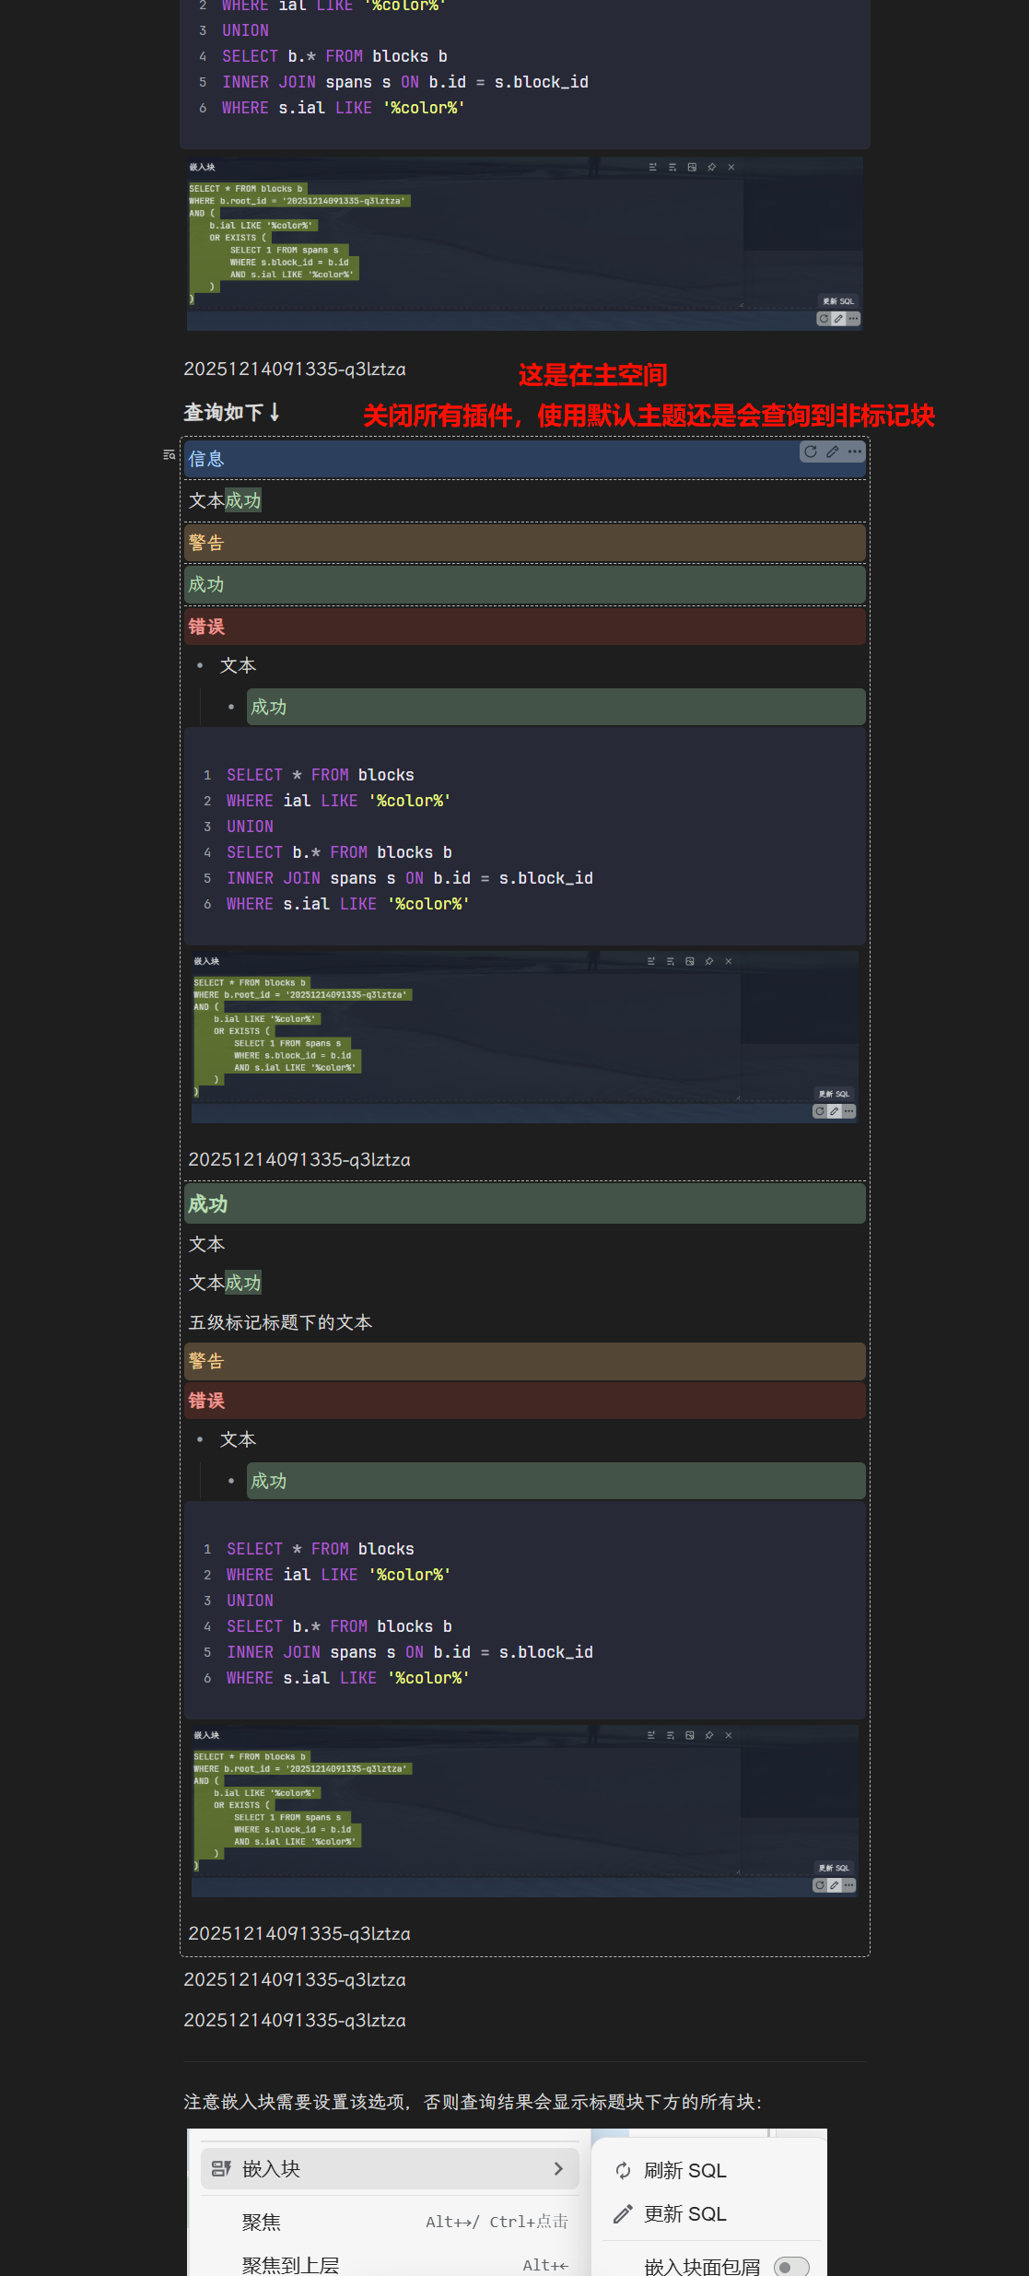This screenshot has height=2276, width=1029.
Task: Click the circular arrows icon beside 刷新 SQL
Action: (623, 2171)
